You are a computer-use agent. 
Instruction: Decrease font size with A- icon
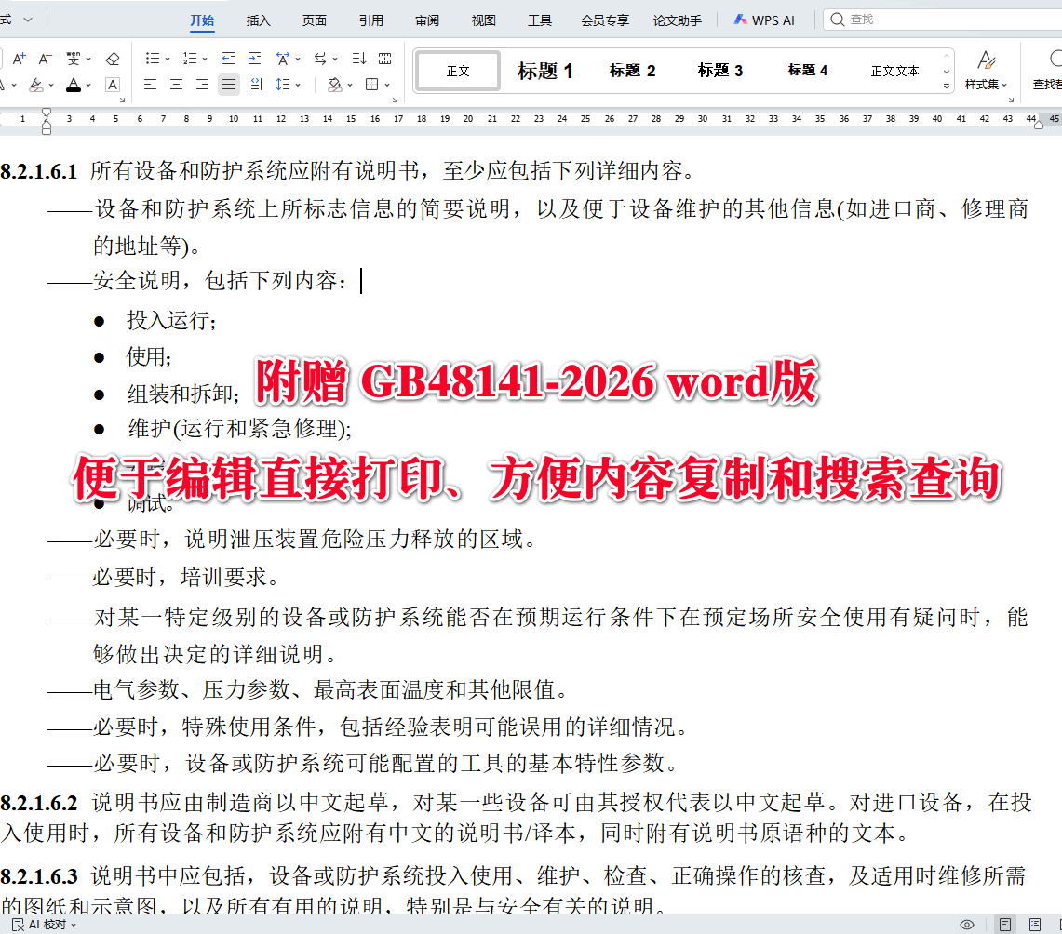click(x=45, y=59)
